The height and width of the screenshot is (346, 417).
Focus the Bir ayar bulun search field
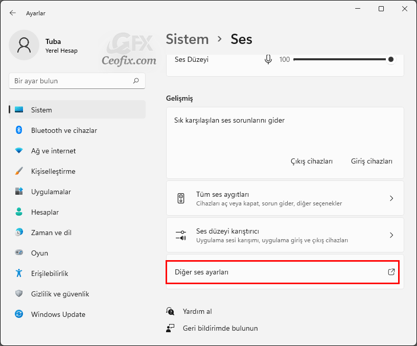pyautogui.click(x=77, y=81)
